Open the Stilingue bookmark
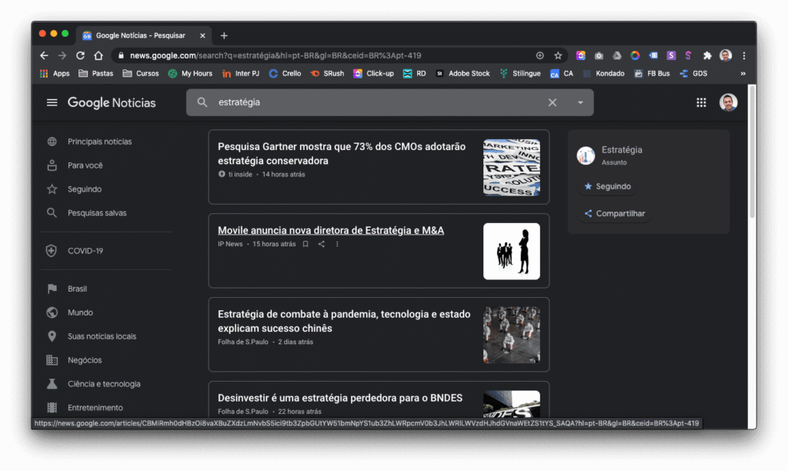788x471 pixels. 520,73
